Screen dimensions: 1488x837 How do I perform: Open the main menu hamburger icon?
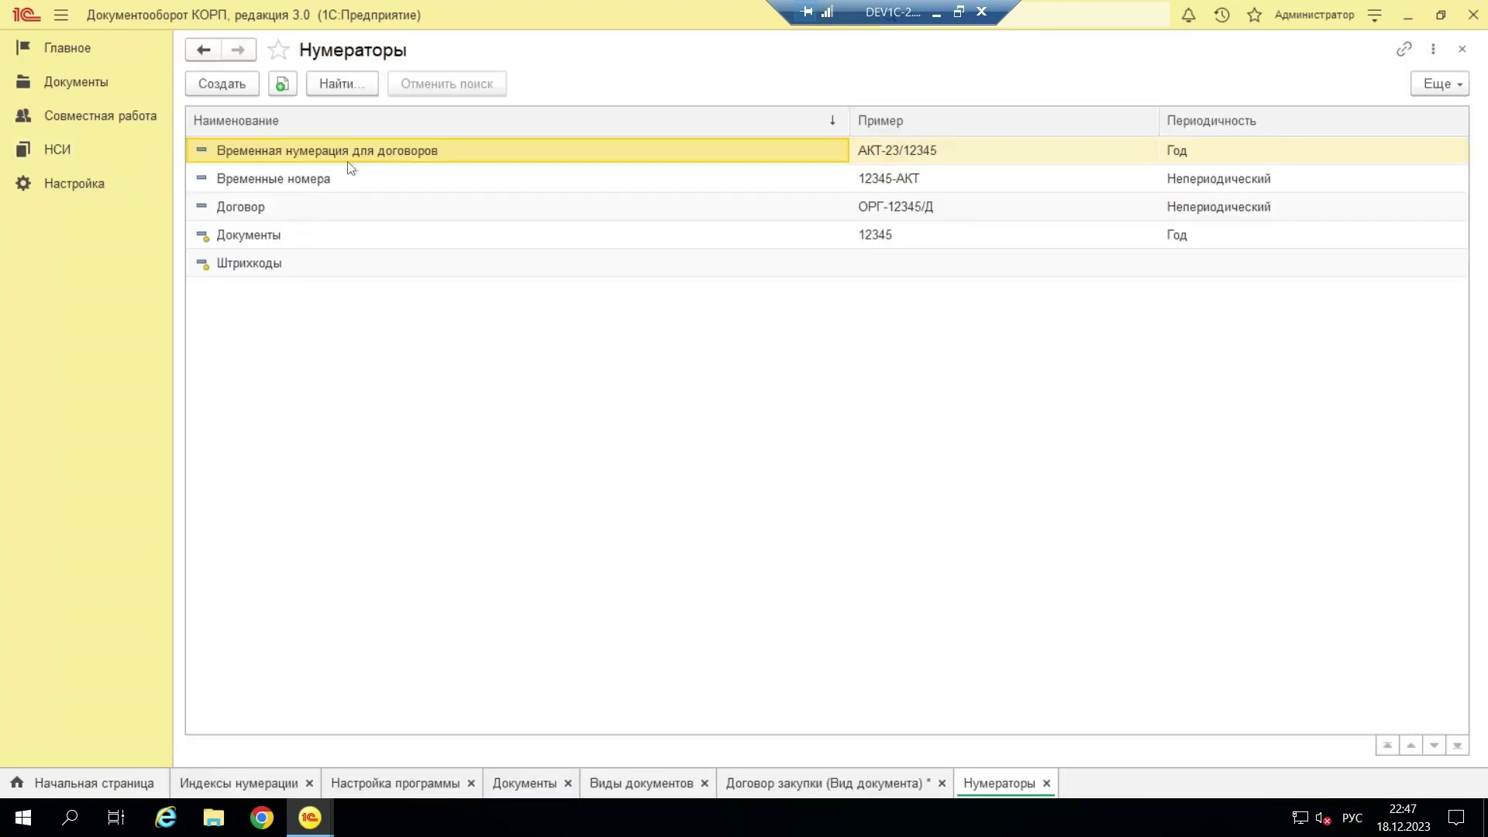click(x=61, y=15)
